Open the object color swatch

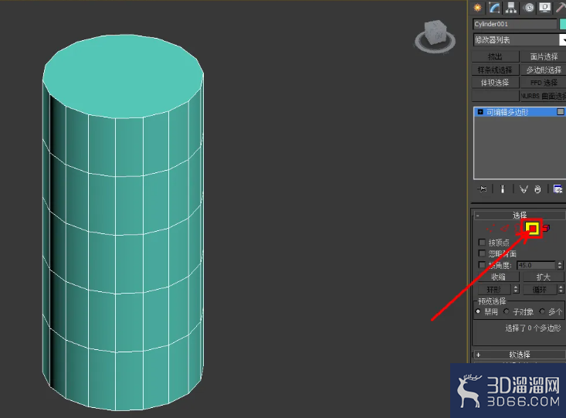(x=563, y=24)
